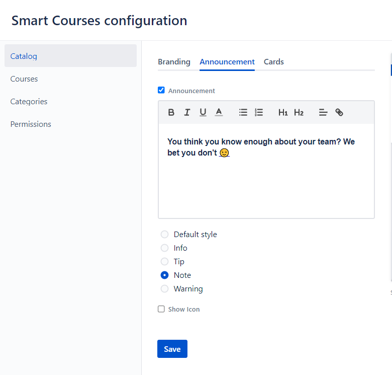Choose the Info announcement style
Image resolution: width=392 pixels, height=375 pixels.
(164, 248)
